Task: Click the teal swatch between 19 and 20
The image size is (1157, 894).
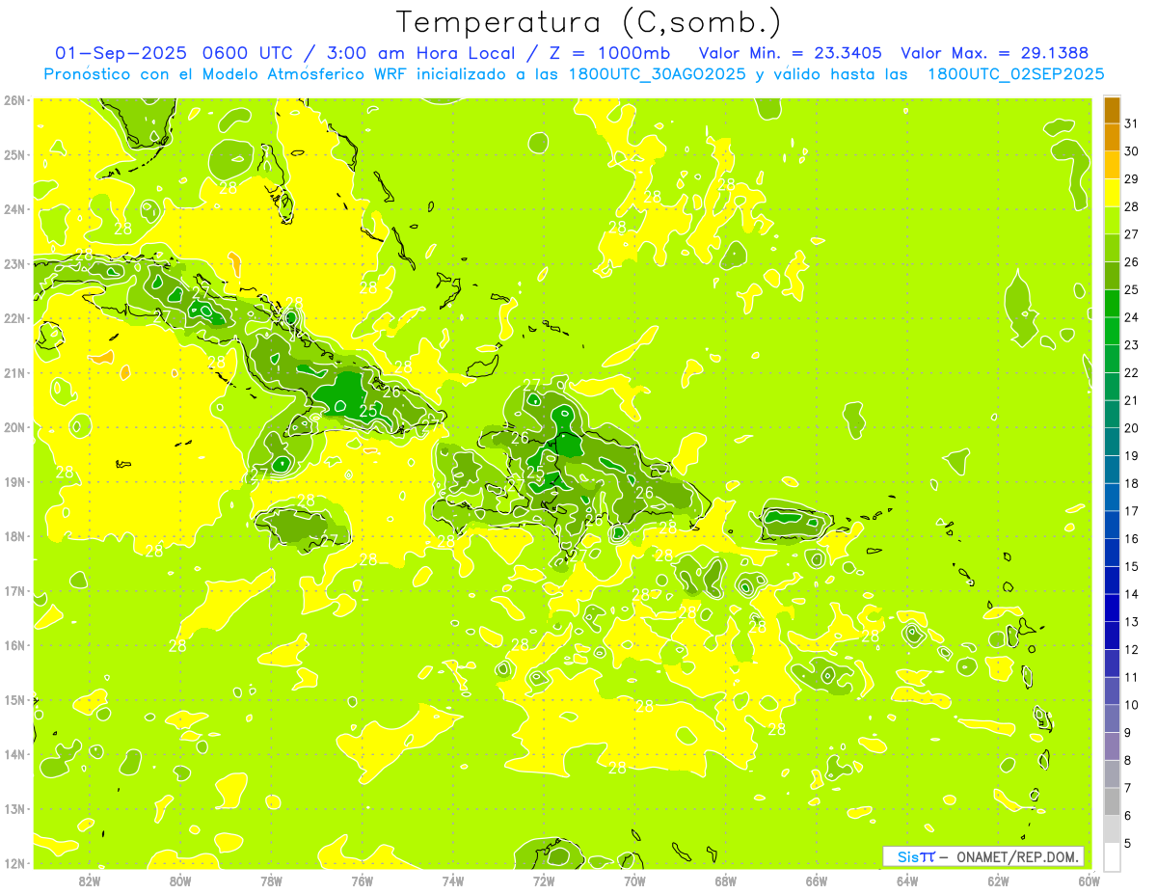Action: click(x=1112, y=442)
